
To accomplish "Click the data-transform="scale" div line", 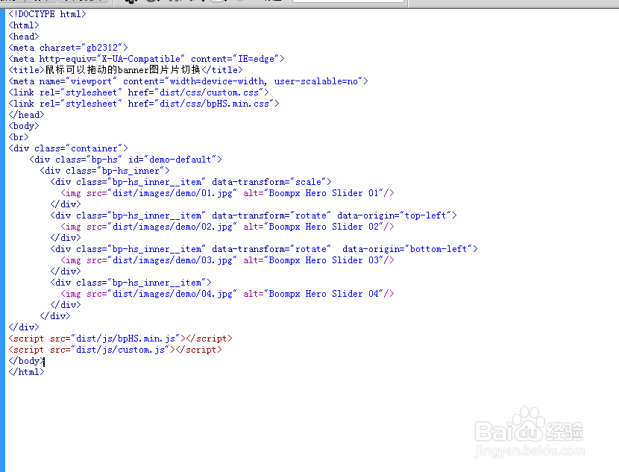I will pyautogui.click(x=191, y=182).
